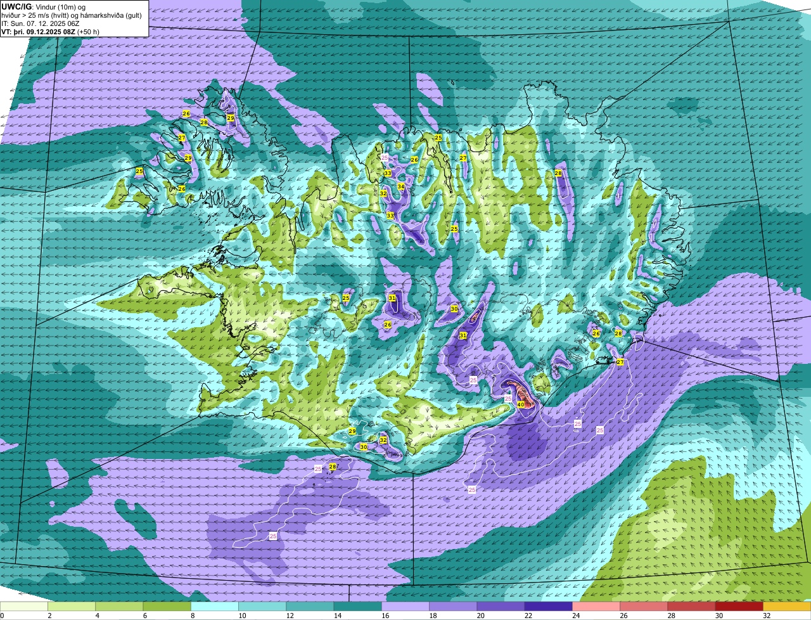This screenshot has height=620, width=811.
Task: Click the "UWC/IG: Vindur (10m) og" title text
Action: click(43, 6)
